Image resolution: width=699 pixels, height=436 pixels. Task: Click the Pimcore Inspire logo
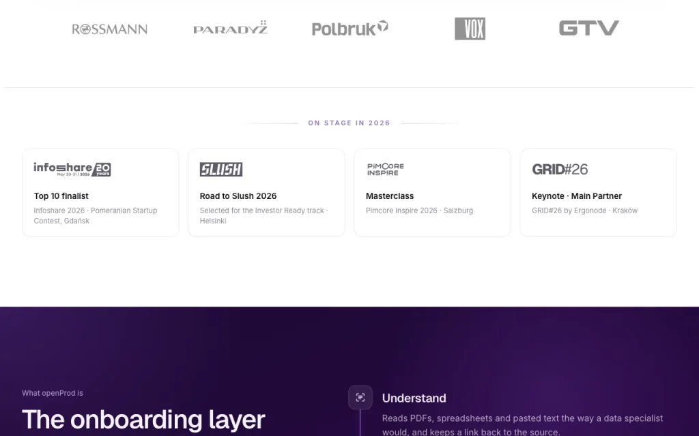point(386,169)
